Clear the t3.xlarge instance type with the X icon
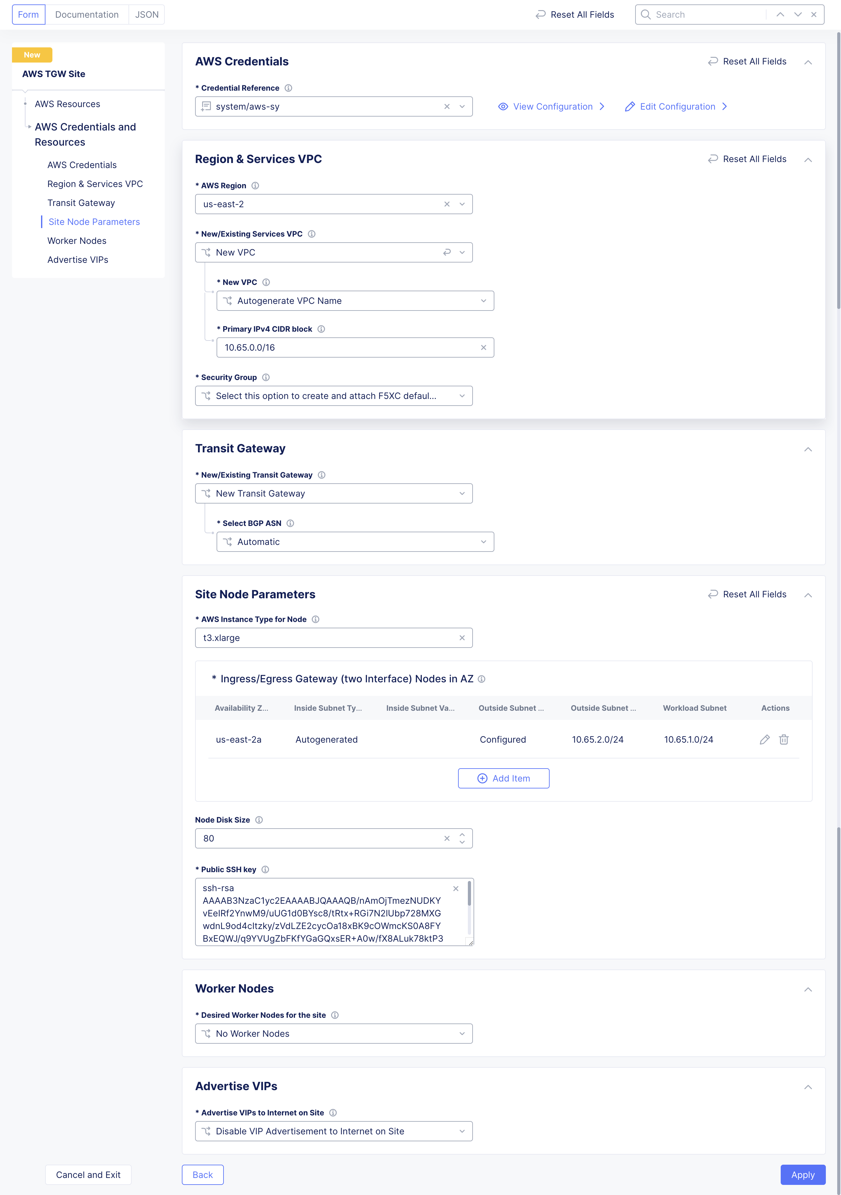Viewport: 841px width, 1195px height. 462,637
